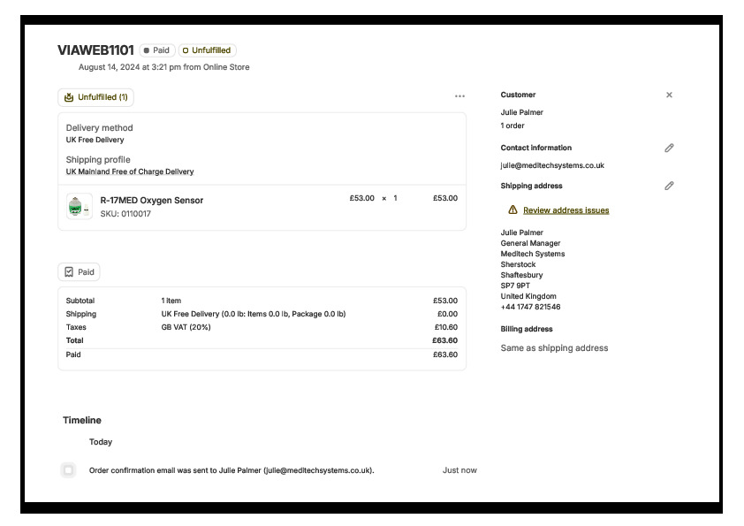Image resolution: width=744 pixels, height=526 pixels.
Task: Remove customer with the X icon
Action: point(669,95)
